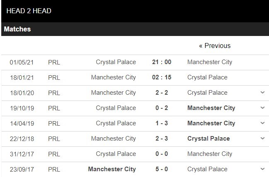Viewport: 269px width, 177px height.
Task: Click the 5 - 0 score result
Action: click(162, 169)
